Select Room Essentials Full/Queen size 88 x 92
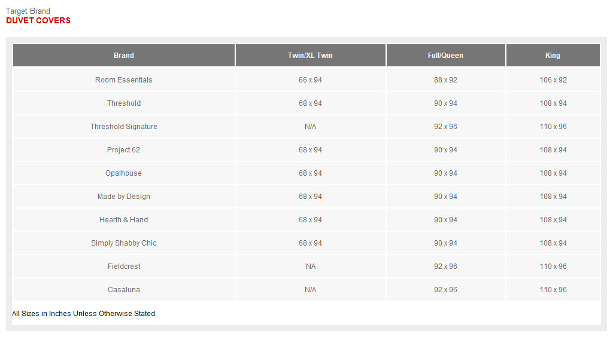 click(x=445, y=80)
